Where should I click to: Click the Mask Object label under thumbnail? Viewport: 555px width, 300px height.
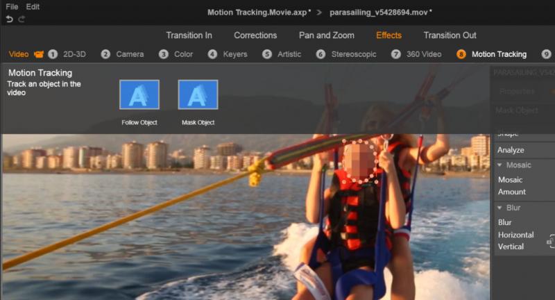tap(198, 122)
